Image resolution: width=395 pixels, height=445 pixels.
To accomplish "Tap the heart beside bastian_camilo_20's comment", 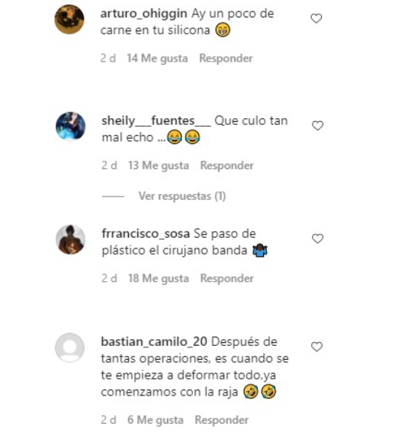I will (x=316, y=347).
